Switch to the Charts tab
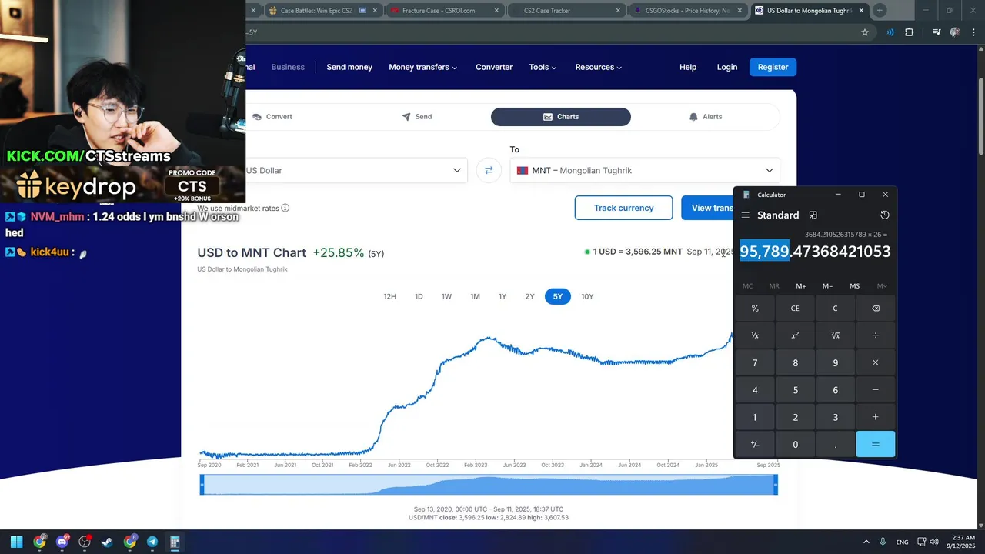 [x=561, y=117]
